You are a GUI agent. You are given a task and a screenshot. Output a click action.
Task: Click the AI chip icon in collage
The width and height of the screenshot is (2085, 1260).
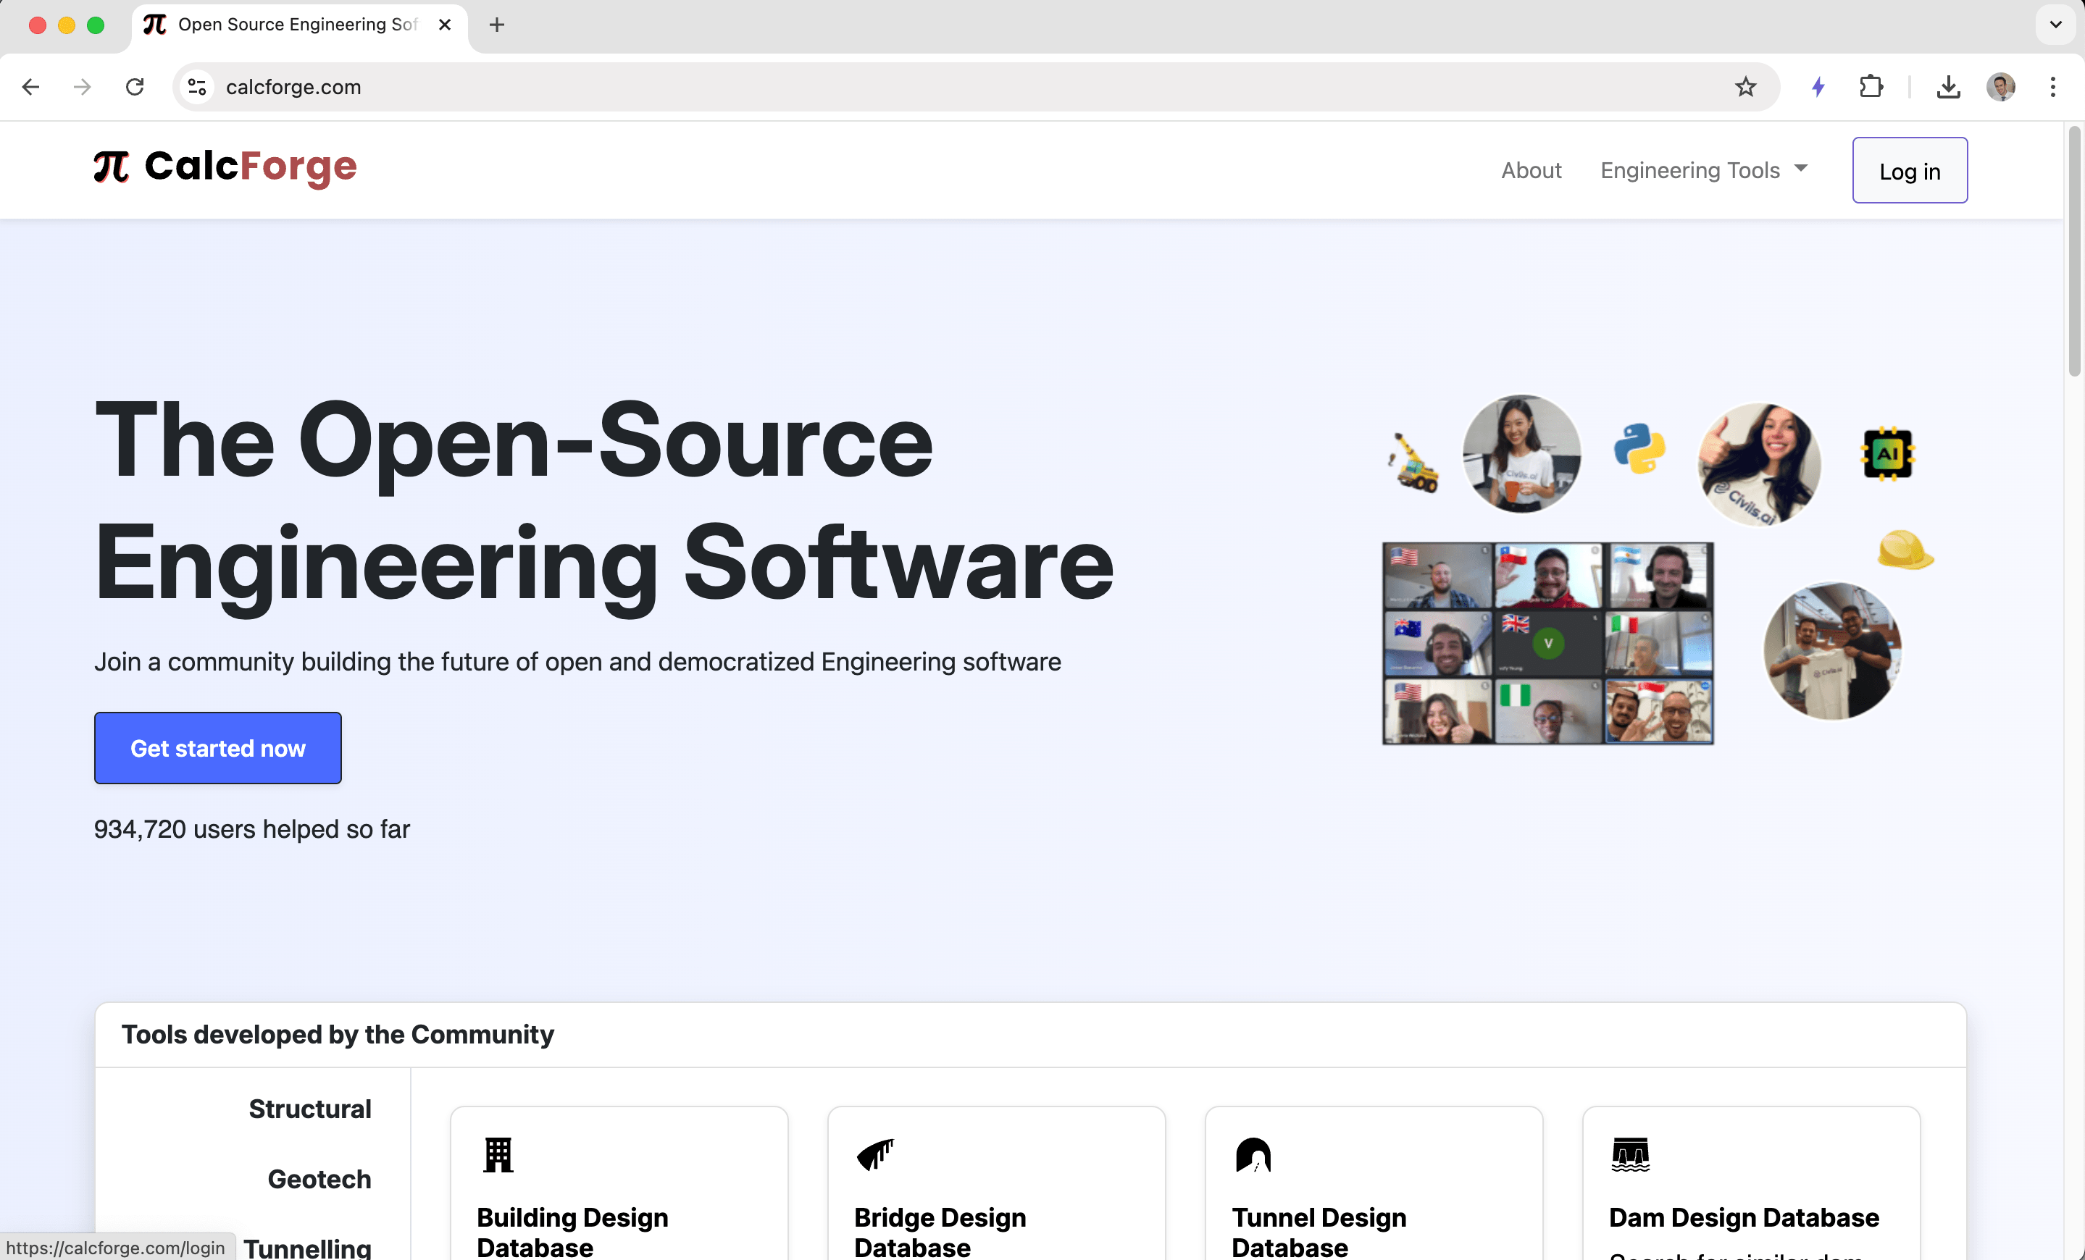tap(1887, 453)
